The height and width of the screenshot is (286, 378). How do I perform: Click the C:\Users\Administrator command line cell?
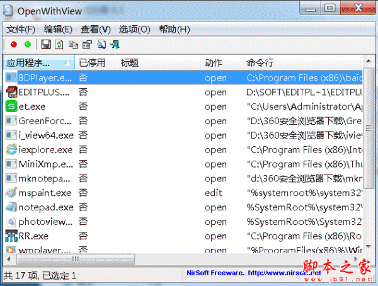[304, 106]
